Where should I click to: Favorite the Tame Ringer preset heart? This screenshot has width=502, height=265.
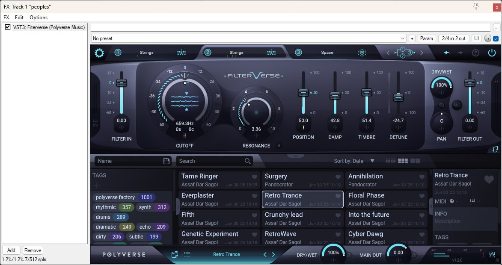point(255,177)
